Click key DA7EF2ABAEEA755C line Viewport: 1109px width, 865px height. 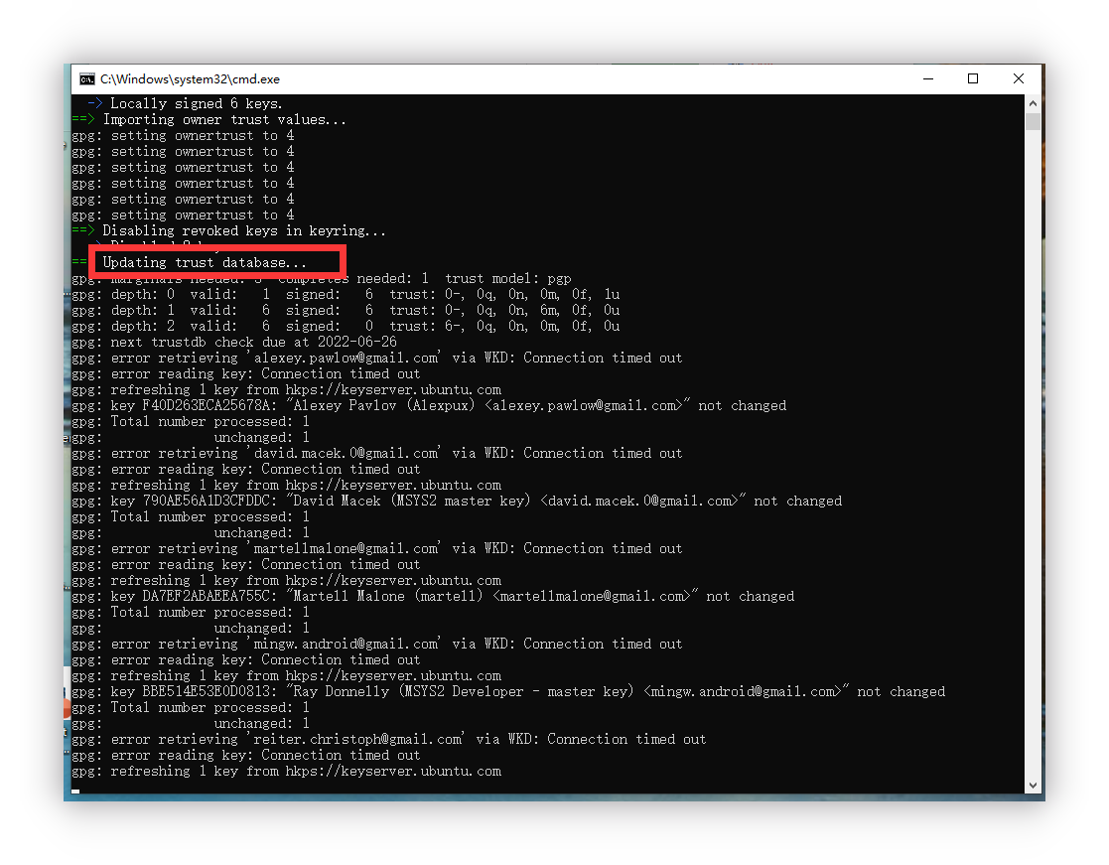pos(433,596)
